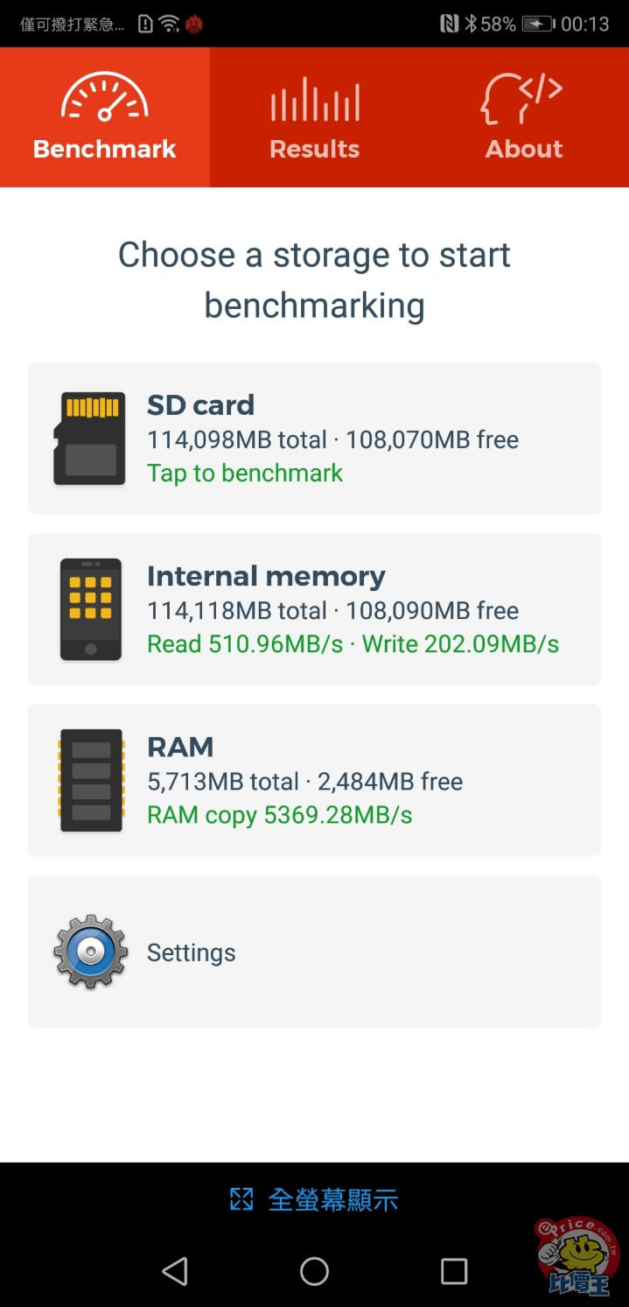Tap the Internal memory phone icon
629x1307 pixels.
(x=90, y=609)
